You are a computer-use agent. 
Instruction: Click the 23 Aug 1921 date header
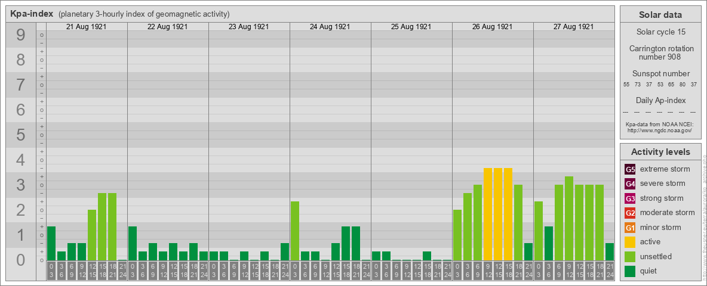(x=249, y=27)
